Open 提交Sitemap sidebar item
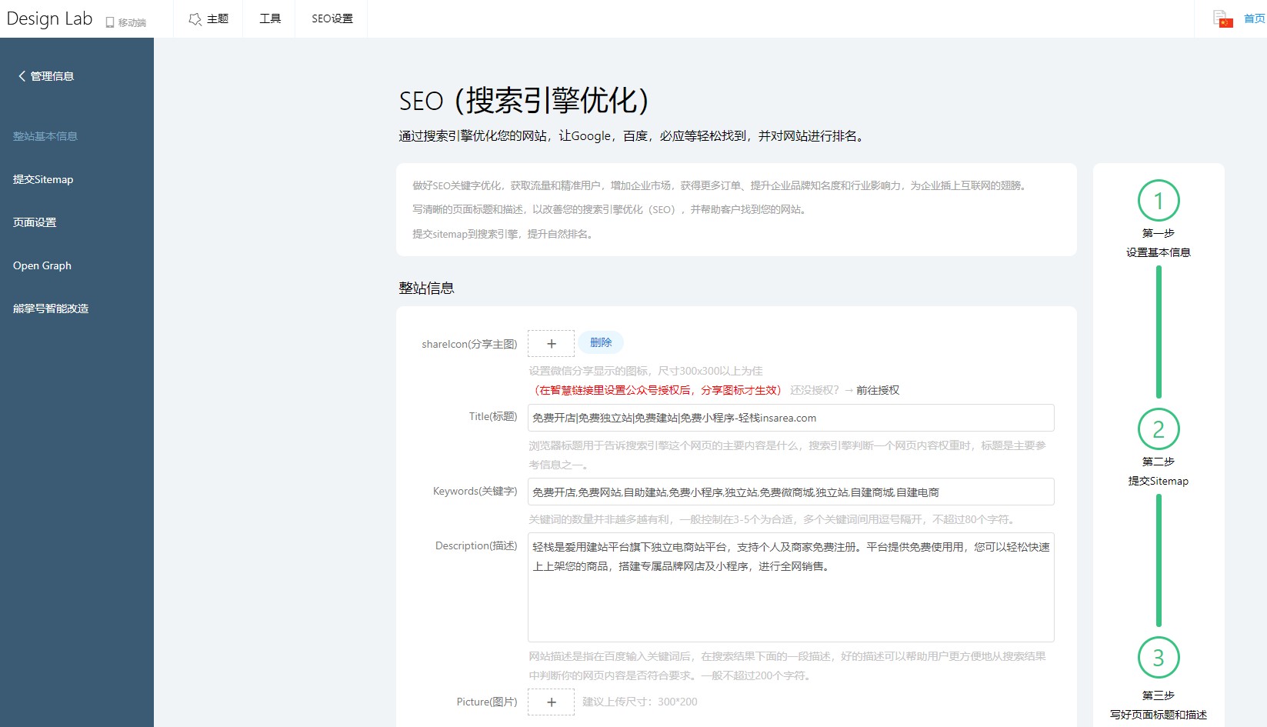The width and height of the screenshot is (1267, 727). point(43,179)
